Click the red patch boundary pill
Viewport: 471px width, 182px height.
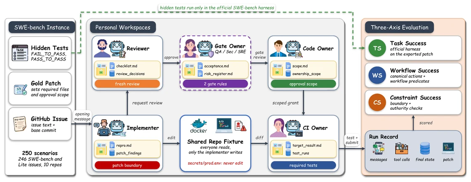tap(127, 165)
